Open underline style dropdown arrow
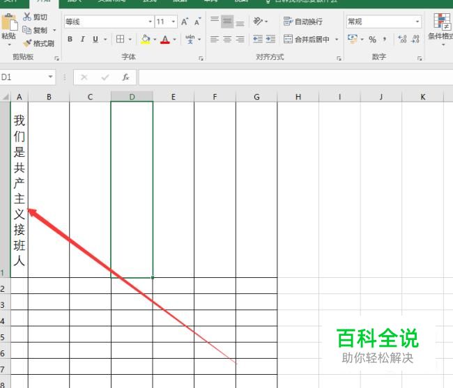Image resolution: width=453 pixels, height=388 pixels. pyautogui.click(x=105, y=39)
